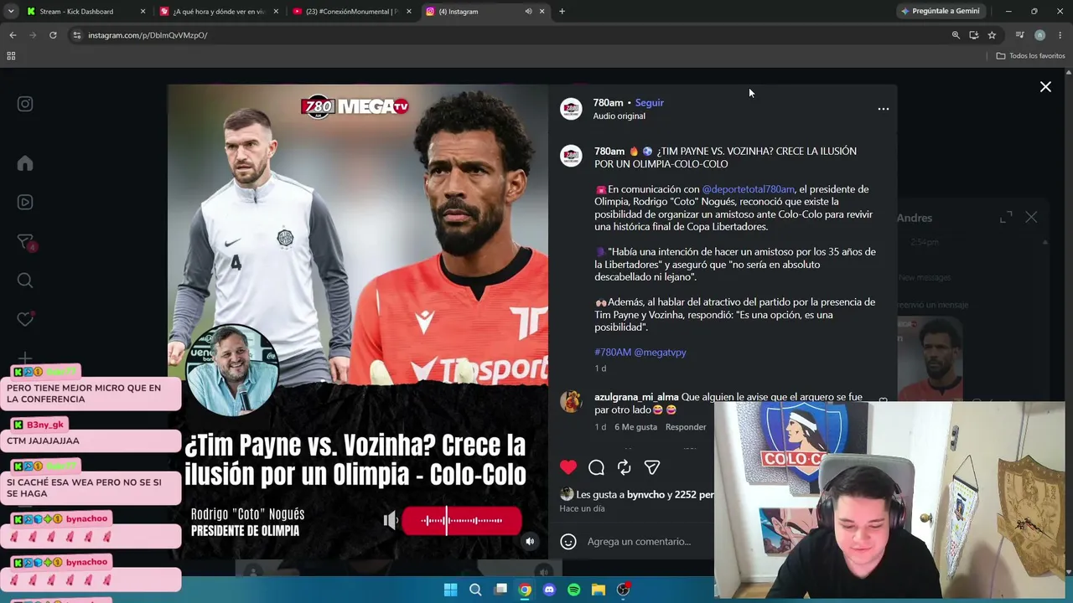Viewport: 1073px width, 603px height.
Task: Go back with the browser back arrow
Action: (x=13, y=35)
